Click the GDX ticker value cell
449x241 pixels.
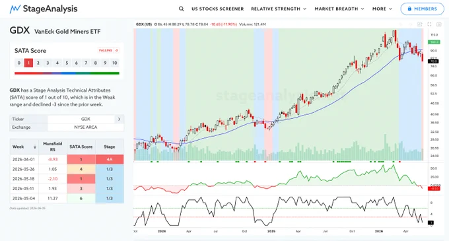click(85, 119)
